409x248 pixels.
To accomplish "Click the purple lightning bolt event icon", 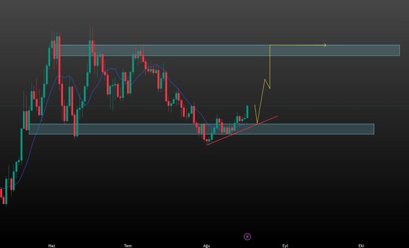I will (247, 237).
